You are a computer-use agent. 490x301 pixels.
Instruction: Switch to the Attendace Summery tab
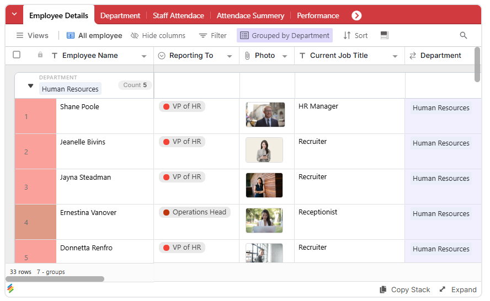coord(251,15)
